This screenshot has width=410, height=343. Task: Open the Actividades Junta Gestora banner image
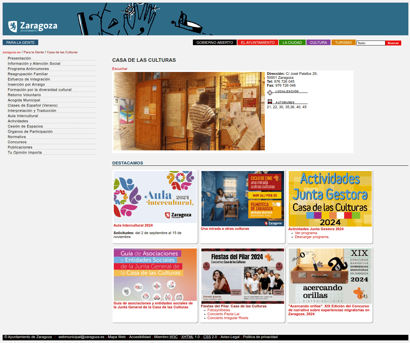[x=330, y=198]
